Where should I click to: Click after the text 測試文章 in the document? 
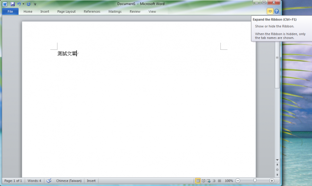pyautogui.click(x=77, y=53)
